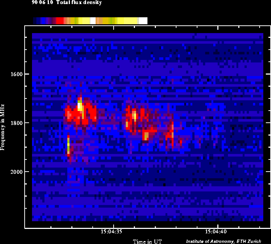Click the 1800 frequency axis label
The image size is (271, 244).
tap(17, 123)
